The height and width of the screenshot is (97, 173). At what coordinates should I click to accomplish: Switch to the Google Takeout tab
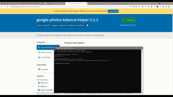click(55, 4)
